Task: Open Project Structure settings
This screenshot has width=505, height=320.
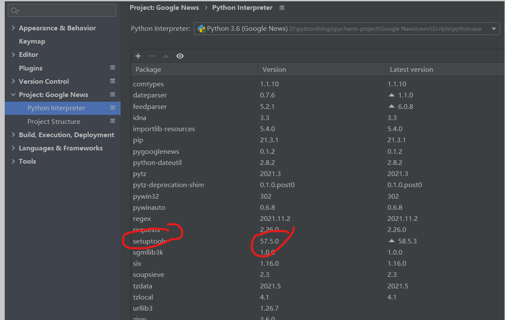Action: tap(54, 121)
